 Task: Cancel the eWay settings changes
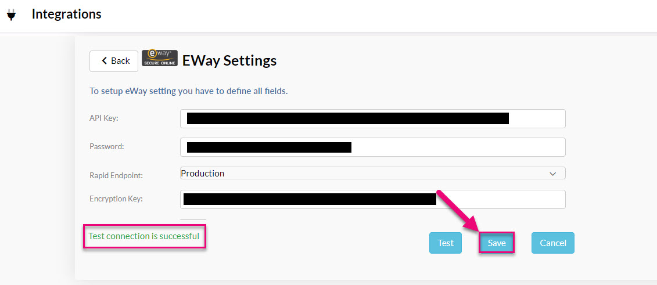pos(552,243)
